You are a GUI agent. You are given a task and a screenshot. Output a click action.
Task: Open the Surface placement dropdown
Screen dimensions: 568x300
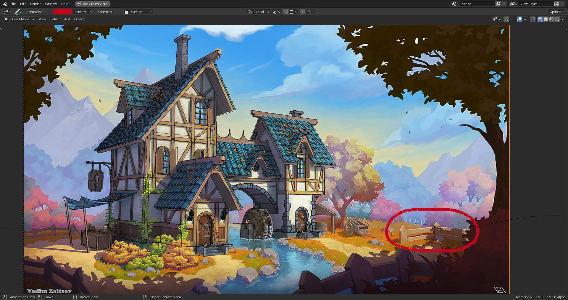pos(138,12)
